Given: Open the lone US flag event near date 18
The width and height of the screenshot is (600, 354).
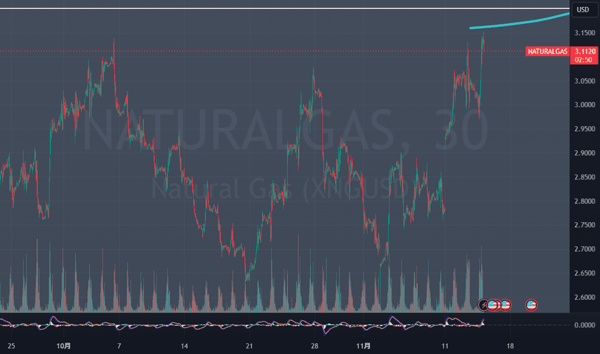Looking at the screenshot, I should tap(531, 305).
